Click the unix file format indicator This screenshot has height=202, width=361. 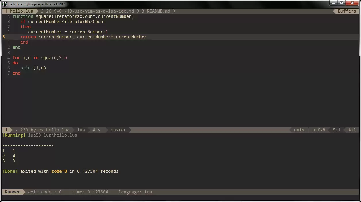[x=299, y=130]
